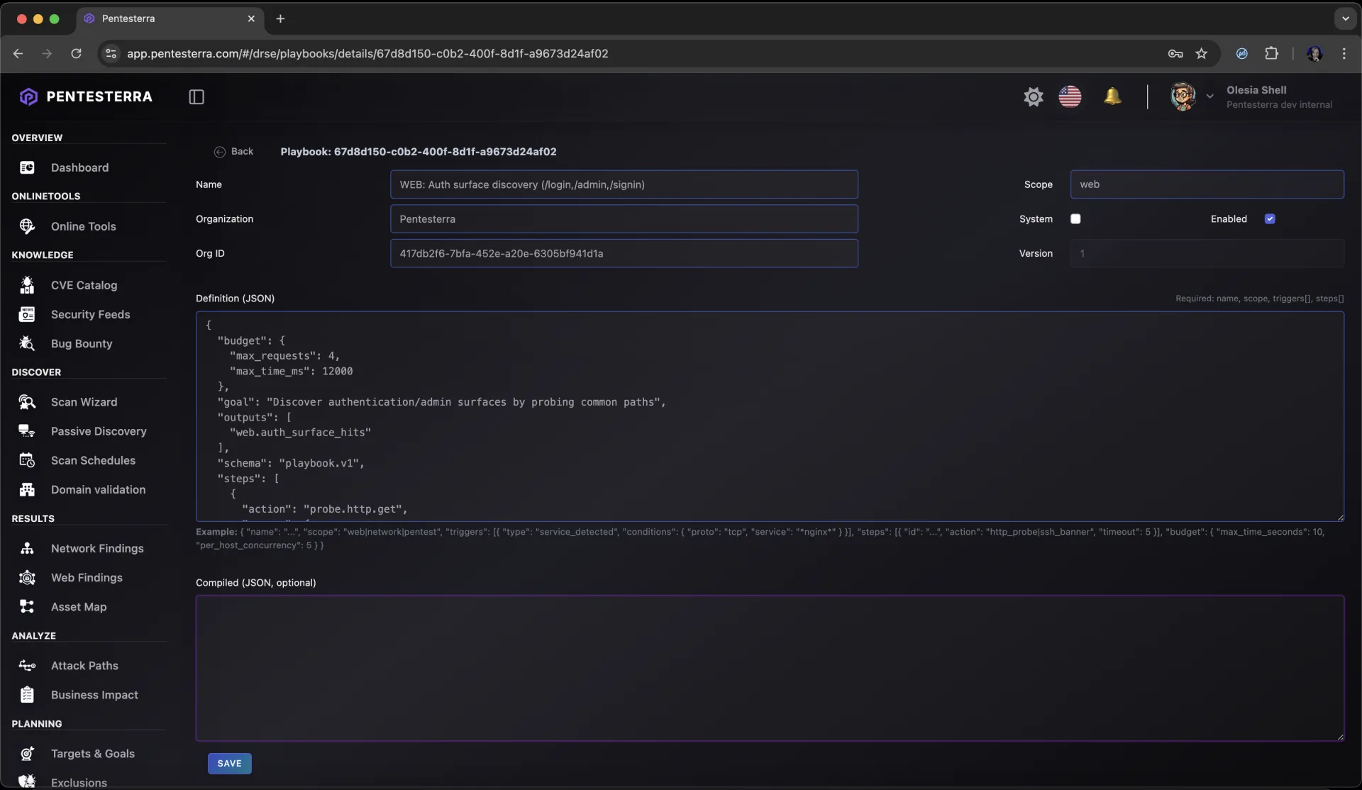Uncheck the Enabled checkbox
The height and width of the screenshot is (790, 1362).
point(1270,219)
